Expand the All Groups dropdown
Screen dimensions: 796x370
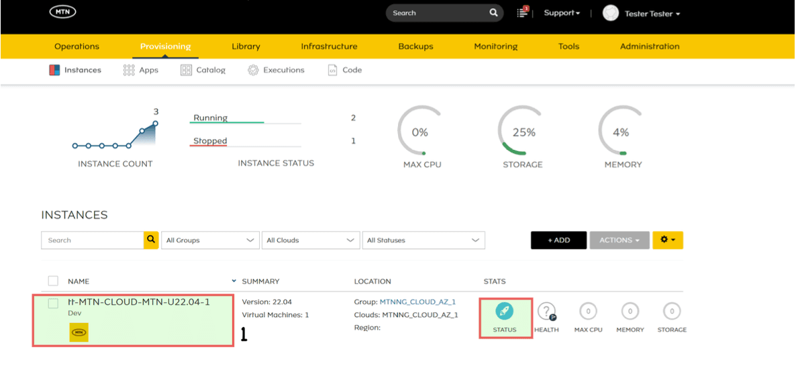pos(209,240)
